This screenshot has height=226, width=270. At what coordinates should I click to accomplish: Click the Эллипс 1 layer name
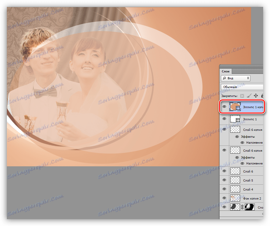point(250,119)
